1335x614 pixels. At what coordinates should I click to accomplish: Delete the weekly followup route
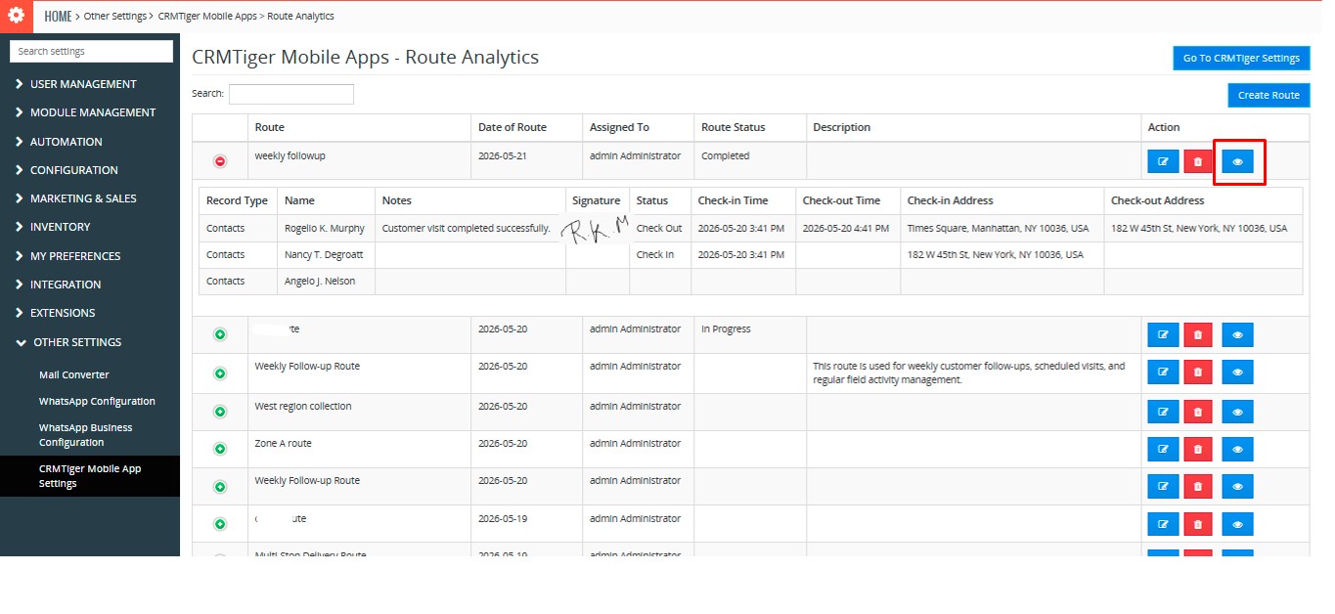click(1198, 162)
